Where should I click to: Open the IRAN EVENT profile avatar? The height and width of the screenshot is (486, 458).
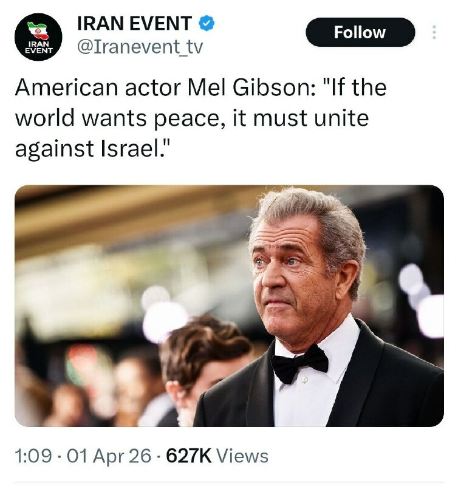(x=38, y=37)
